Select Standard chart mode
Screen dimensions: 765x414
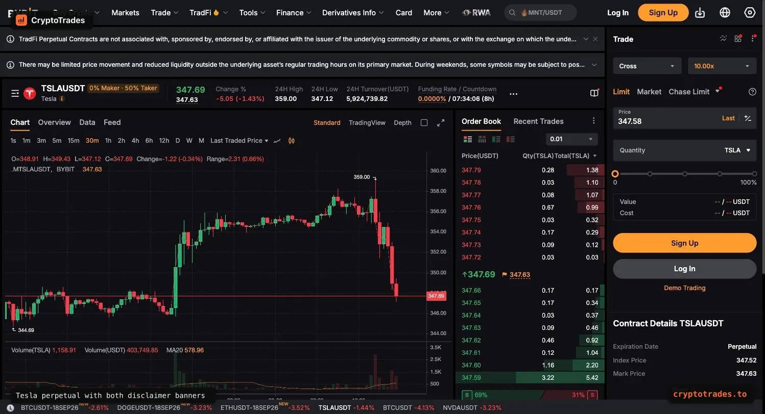pyautogui.click(x=327, y=123)
